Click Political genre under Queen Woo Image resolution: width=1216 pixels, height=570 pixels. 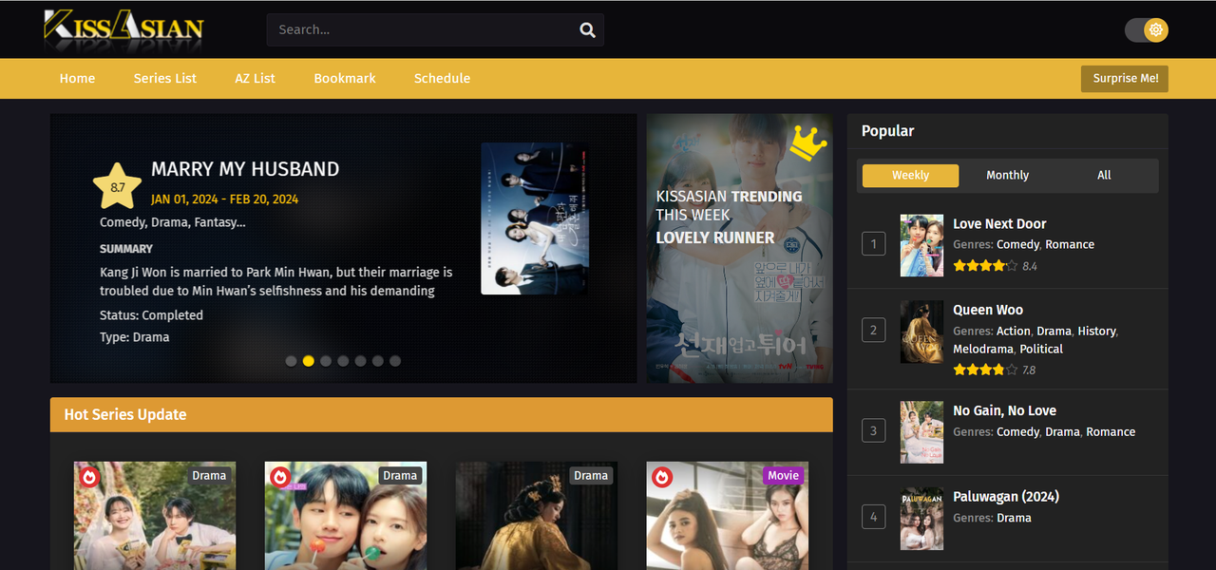click(1041, 349)
